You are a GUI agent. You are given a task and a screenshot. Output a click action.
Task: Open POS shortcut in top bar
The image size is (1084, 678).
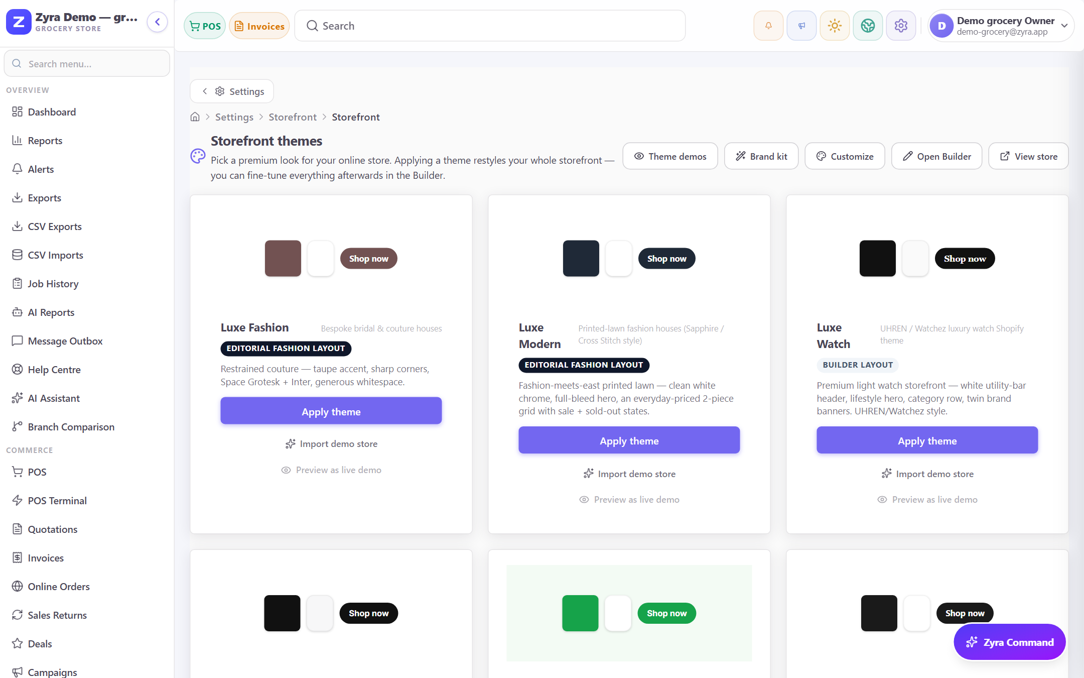coord(205,26)
